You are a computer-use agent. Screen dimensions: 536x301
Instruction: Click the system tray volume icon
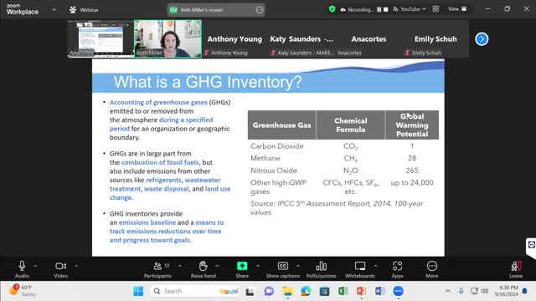pos(485,291)
